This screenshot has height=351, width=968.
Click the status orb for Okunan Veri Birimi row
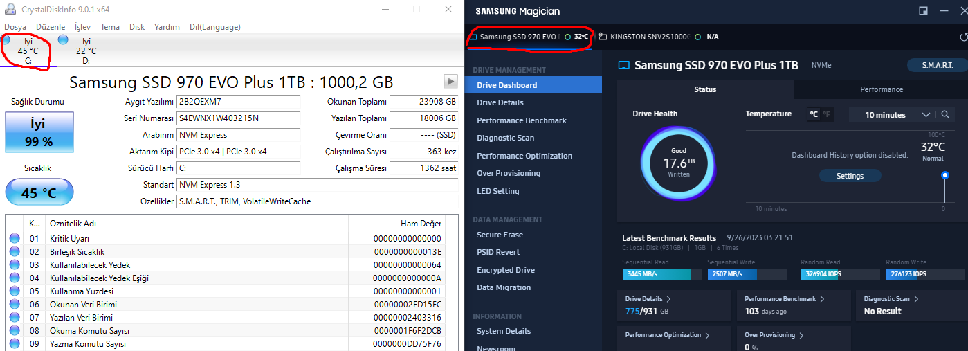[x=15, y=304]
